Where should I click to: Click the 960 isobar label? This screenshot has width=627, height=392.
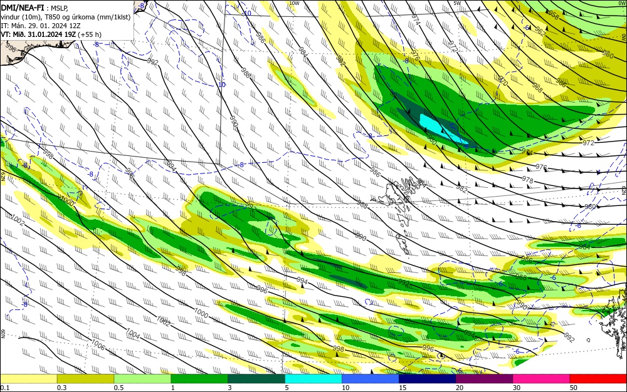(x=608, y=54)
